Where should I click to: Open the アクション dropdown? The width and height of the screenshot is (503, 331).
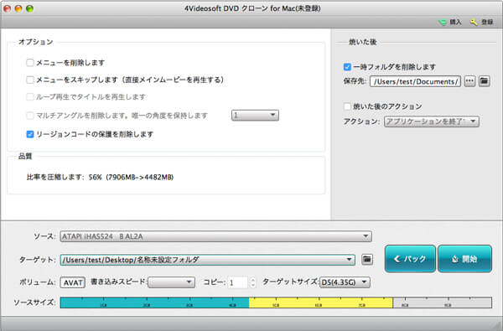point(432,122)
